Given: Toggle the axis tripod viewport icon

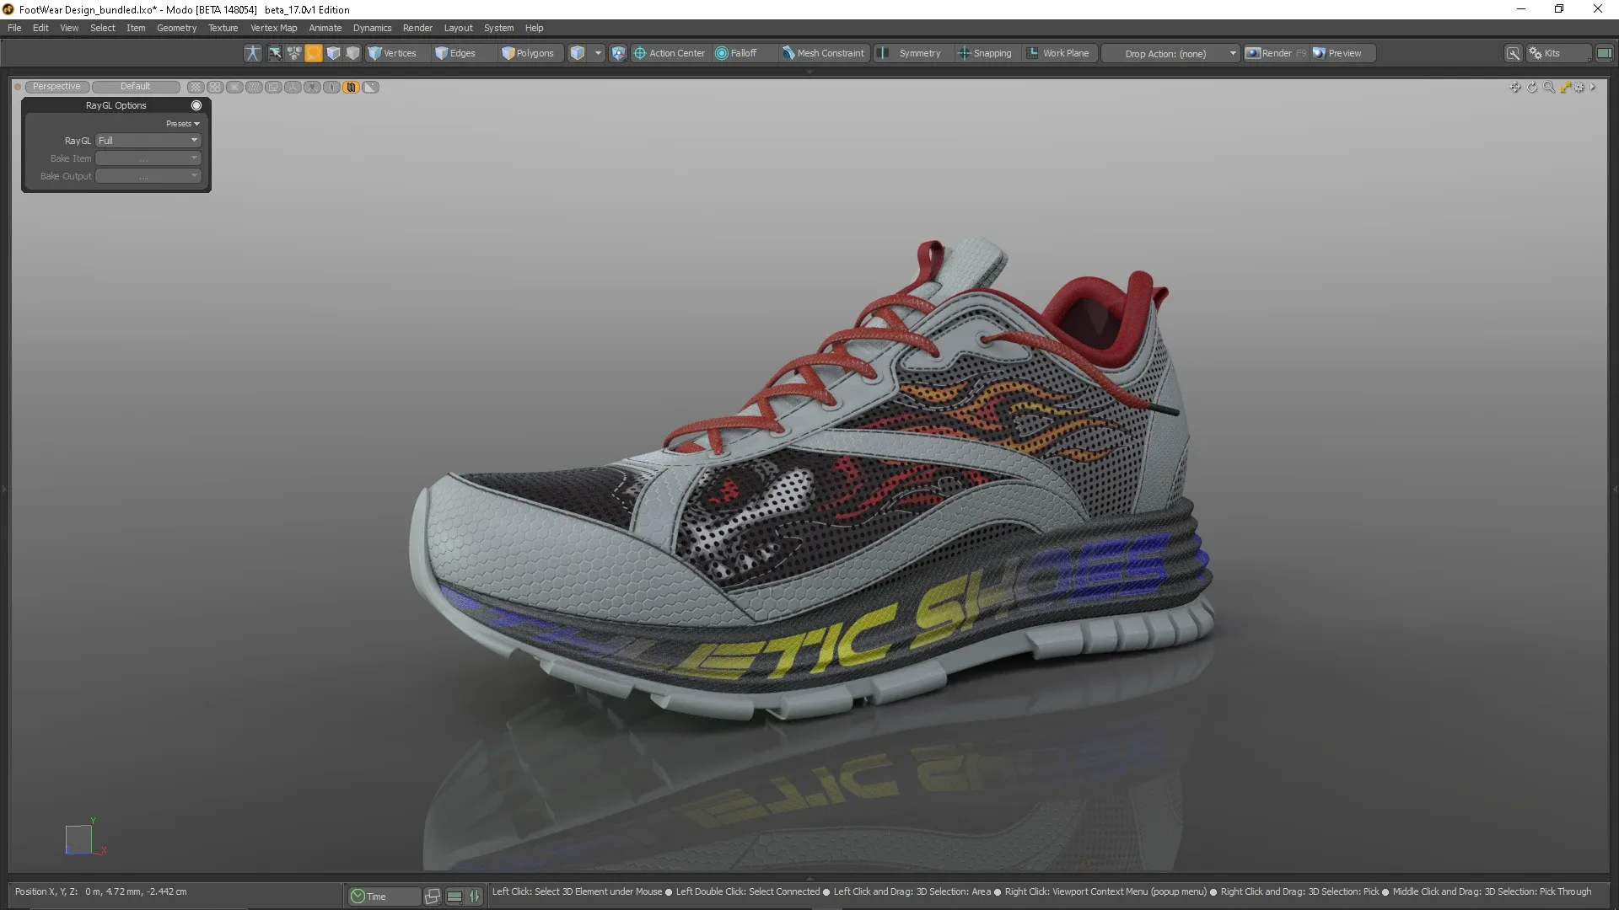Looking at the screenshot, I should click(293, 87).
